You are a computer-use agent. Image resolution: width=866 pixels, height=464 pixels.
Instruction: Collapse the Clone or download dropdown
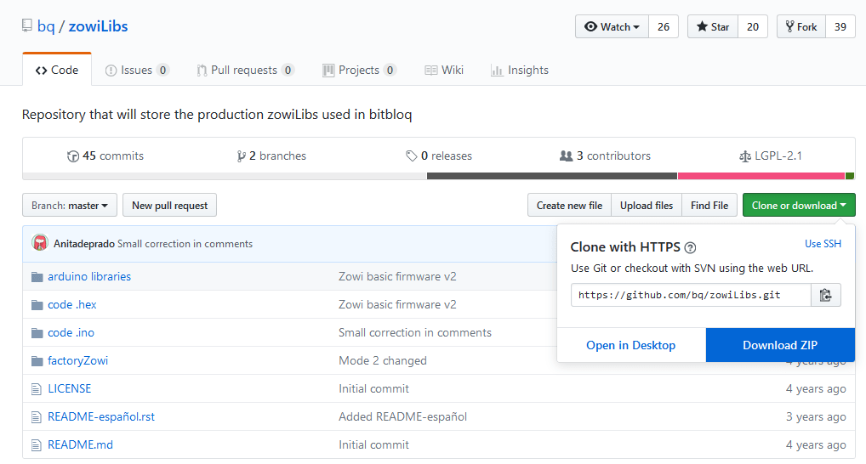coord(798,206)
